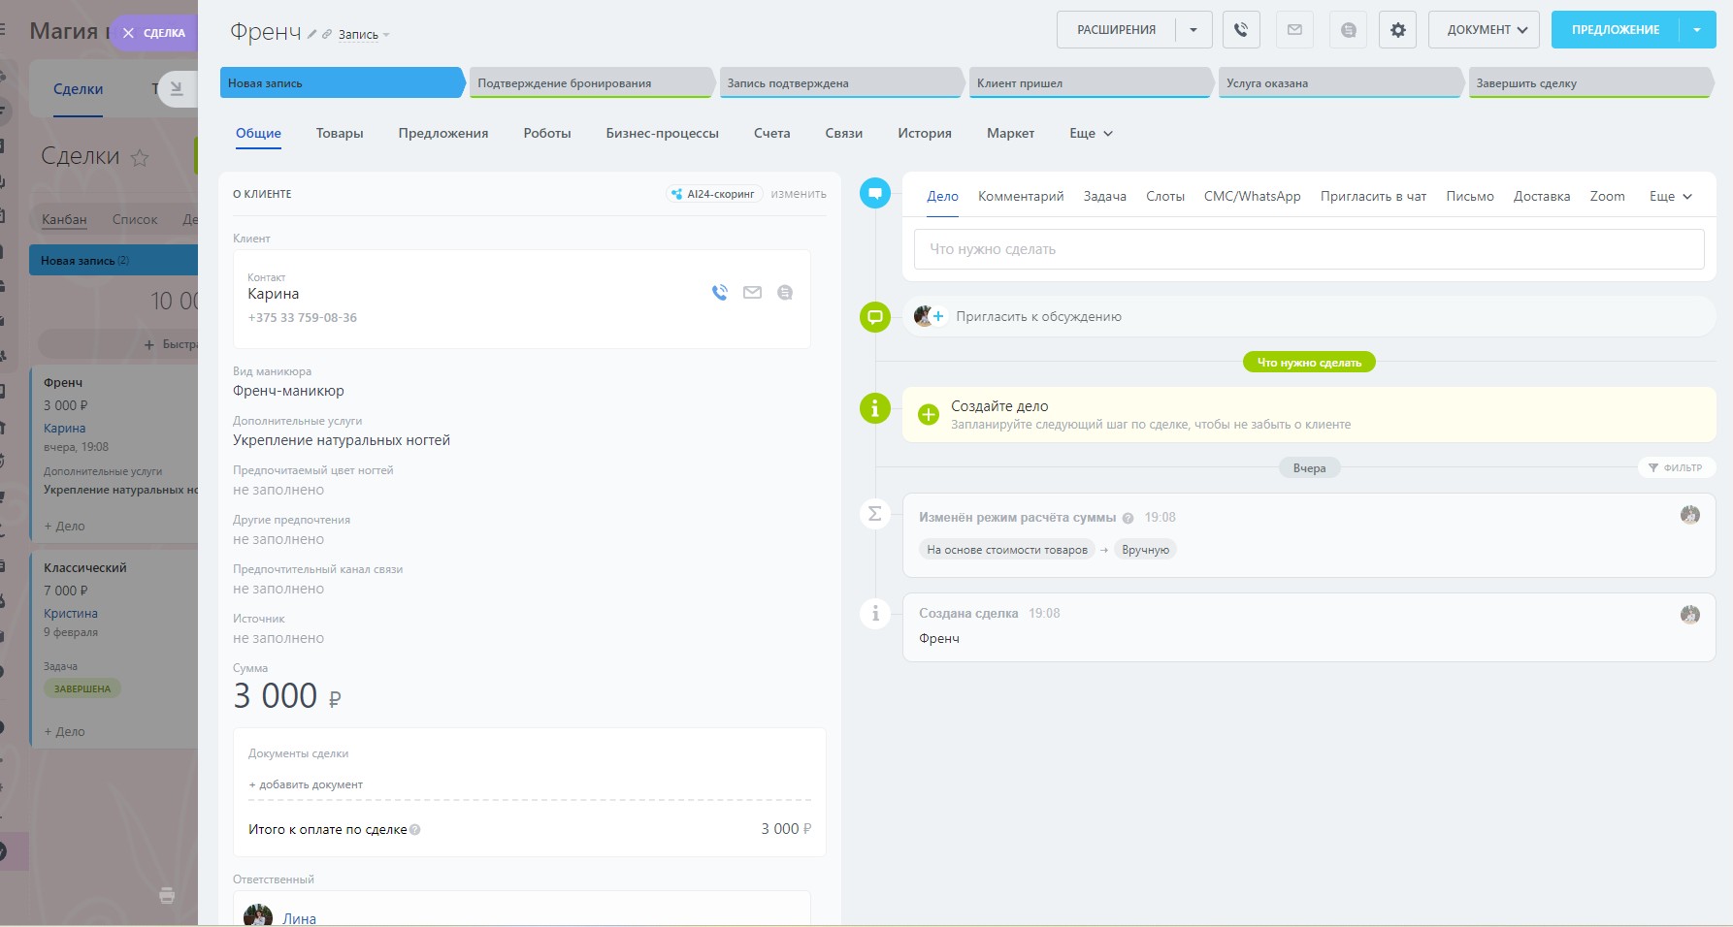
Task: Click the phone call icon in top toolbar
Action: tap(1241, 30)
